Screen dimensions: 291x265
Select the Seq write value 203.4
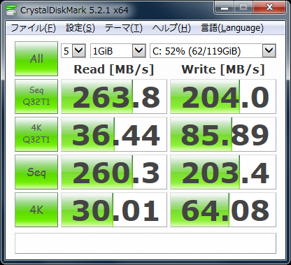point(223,172)
